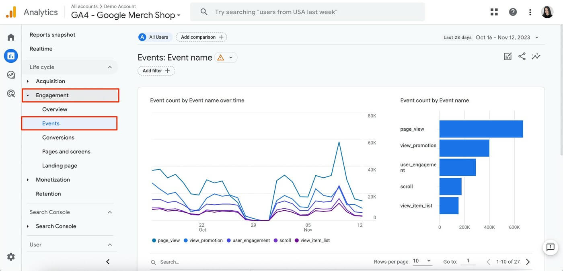
Task: Open the Help question mark icon
Action: point(513,12)
